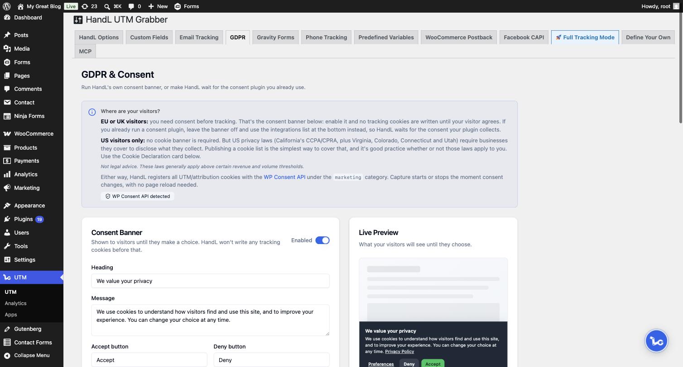Image resolution: width=683 pixels, height=367 pixels.
Task: Click the Settings icon in sidebar
Action: pyautogui.click(x=7, y=260)
